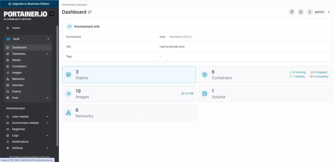The height and width of the screenshot is (162, 335).
Task: Open Events in the sidebar
Action: [28, 92]
